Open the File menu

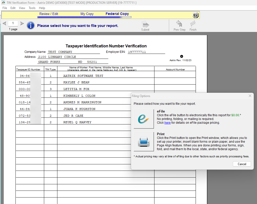click(4, 8)
